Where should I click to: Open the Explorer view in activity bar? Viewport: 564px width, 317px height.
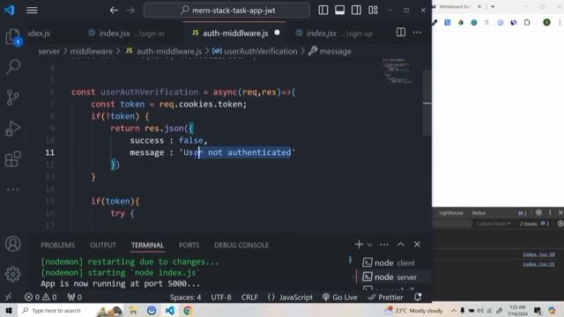coord(13,37)
